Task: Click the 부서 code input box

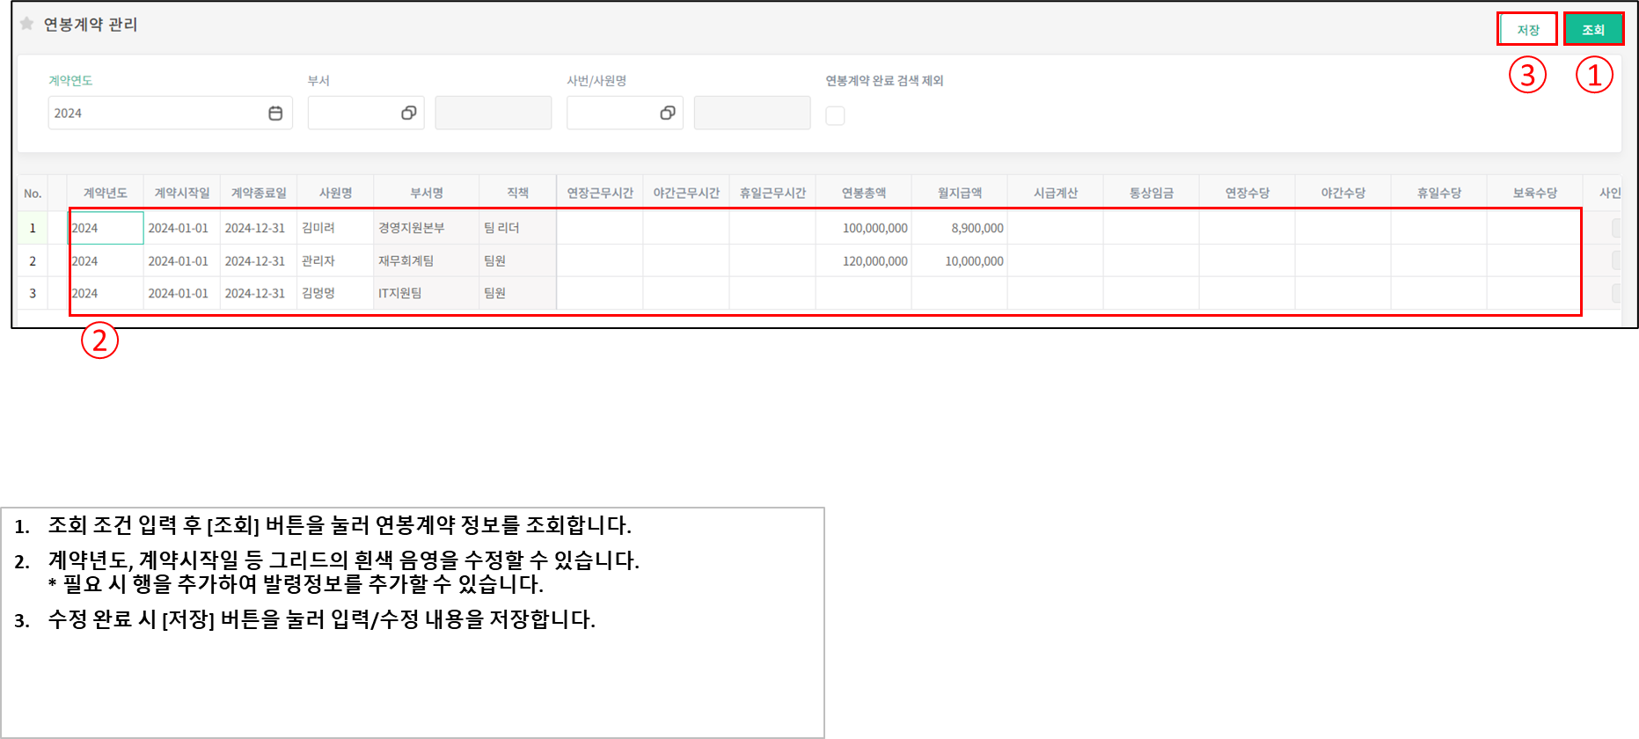Action: 352,113
